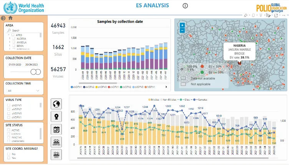Open the globe view button

click(x=56, y=104)
